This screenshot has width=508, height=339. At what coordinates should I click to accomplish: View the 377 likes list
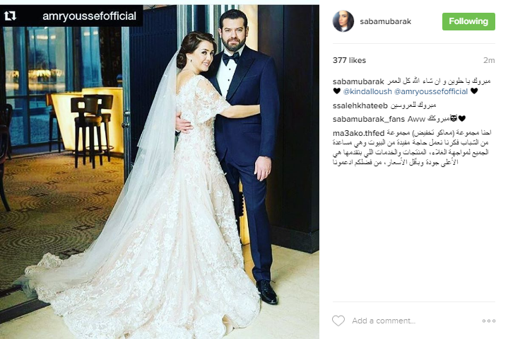click(349, 60)
